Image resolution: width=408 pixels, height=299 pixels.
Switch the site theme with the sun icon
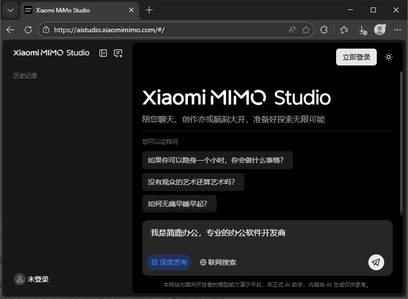pyautogui.click(x=389, y=57)
